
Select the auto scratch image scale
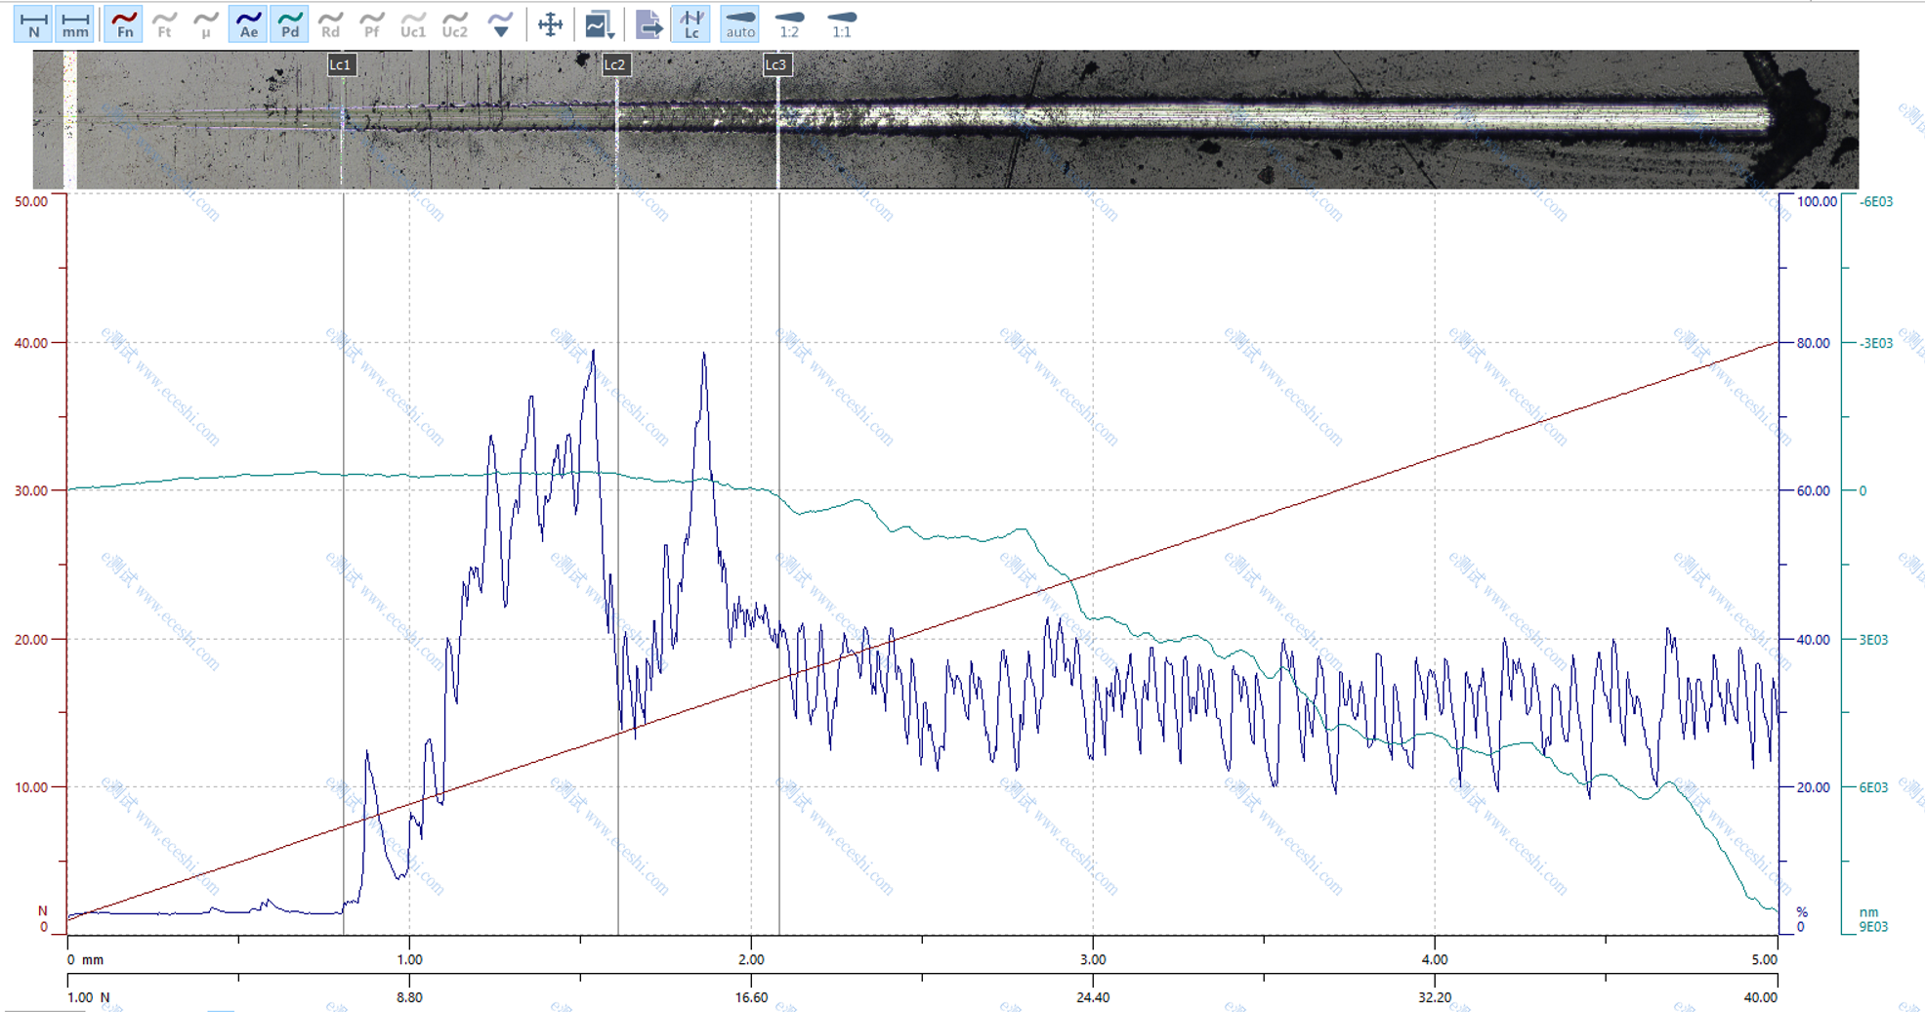pos(739,24)
